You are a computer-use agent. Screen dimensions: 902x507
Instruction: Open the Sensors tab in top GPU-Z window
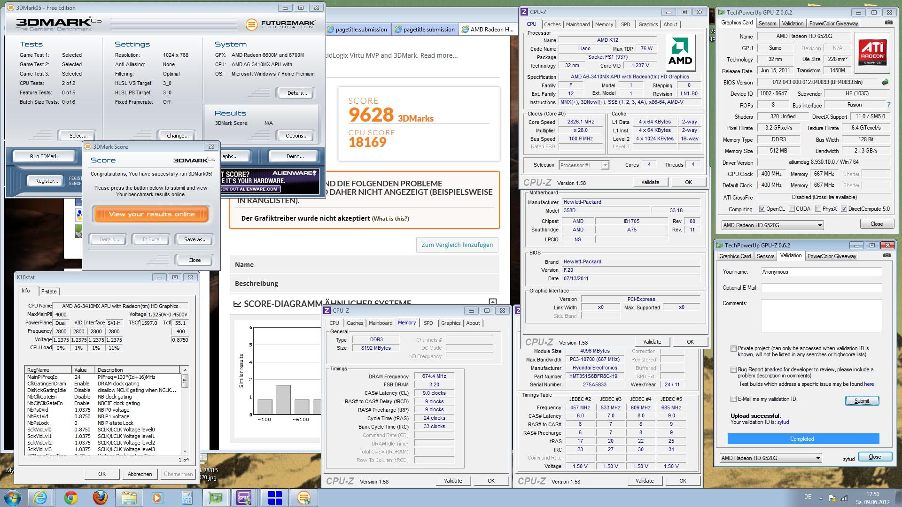click(767, 23)
